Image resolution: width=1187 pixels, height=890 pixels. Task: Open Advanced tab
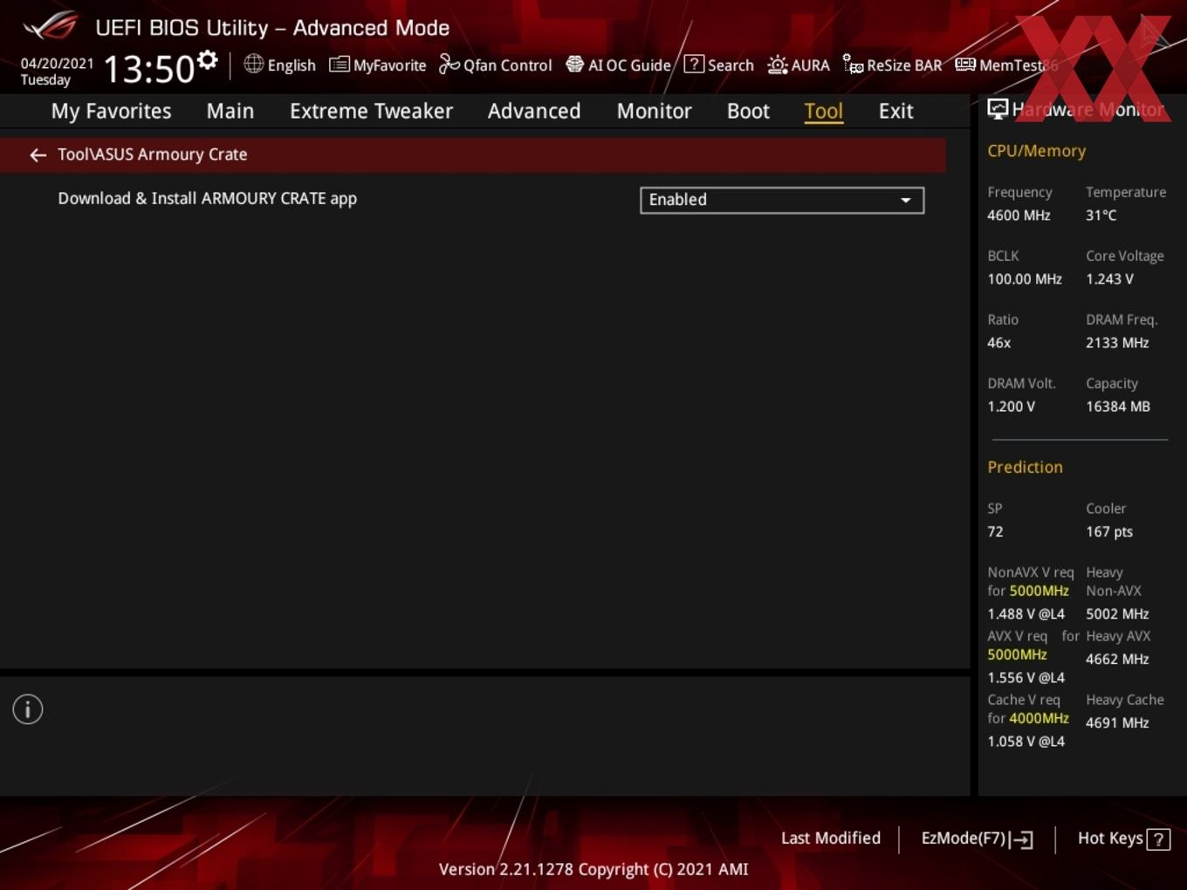tap(534, 111)
